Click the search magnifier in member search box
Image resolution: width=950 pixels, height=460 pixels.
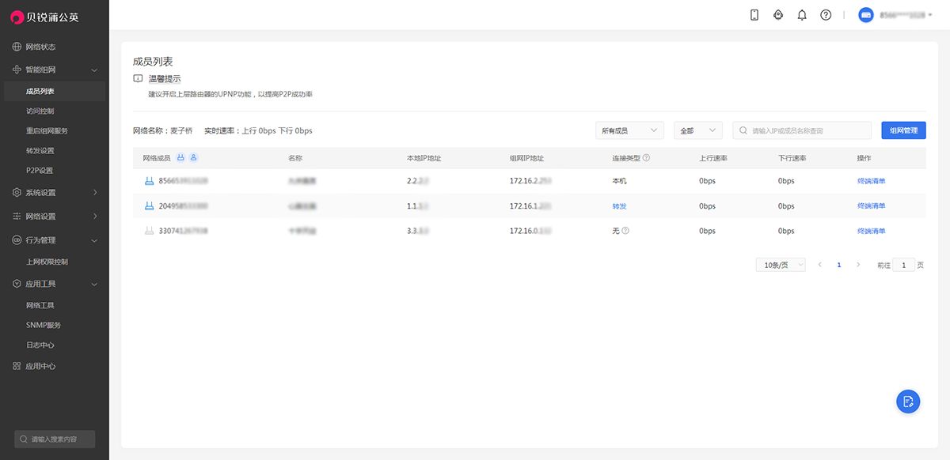pyautogui.click(x=743, y=130)
